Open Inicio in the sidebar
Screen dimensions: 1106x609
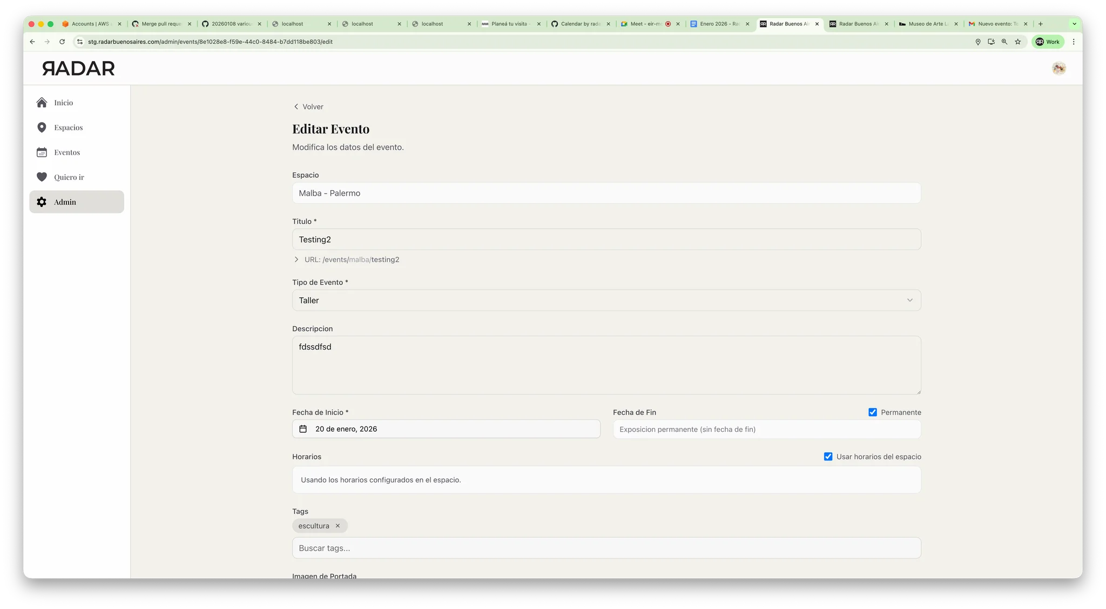[77, 103]
